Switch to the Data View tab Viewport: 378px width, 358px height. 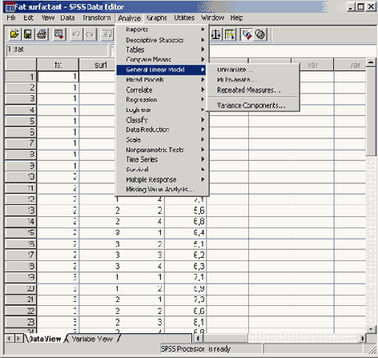point(45,339)
